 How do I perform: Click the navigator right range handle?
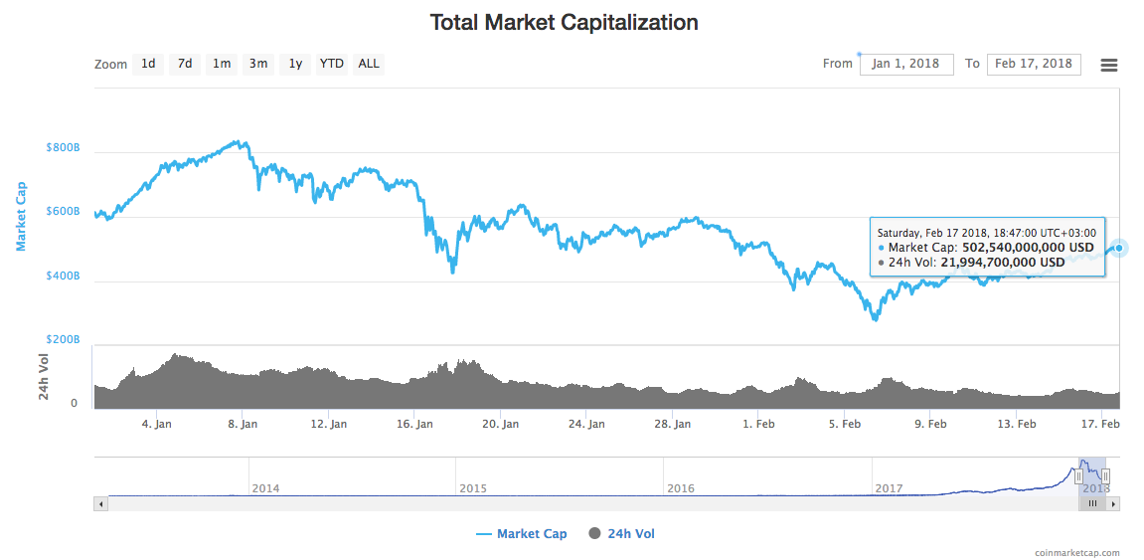tap(1105, 476)
